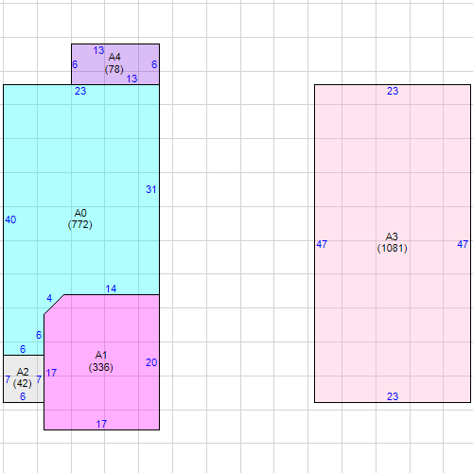
Task: Click the 31 dimension on A0's right edge
Action: click(151, 189)
